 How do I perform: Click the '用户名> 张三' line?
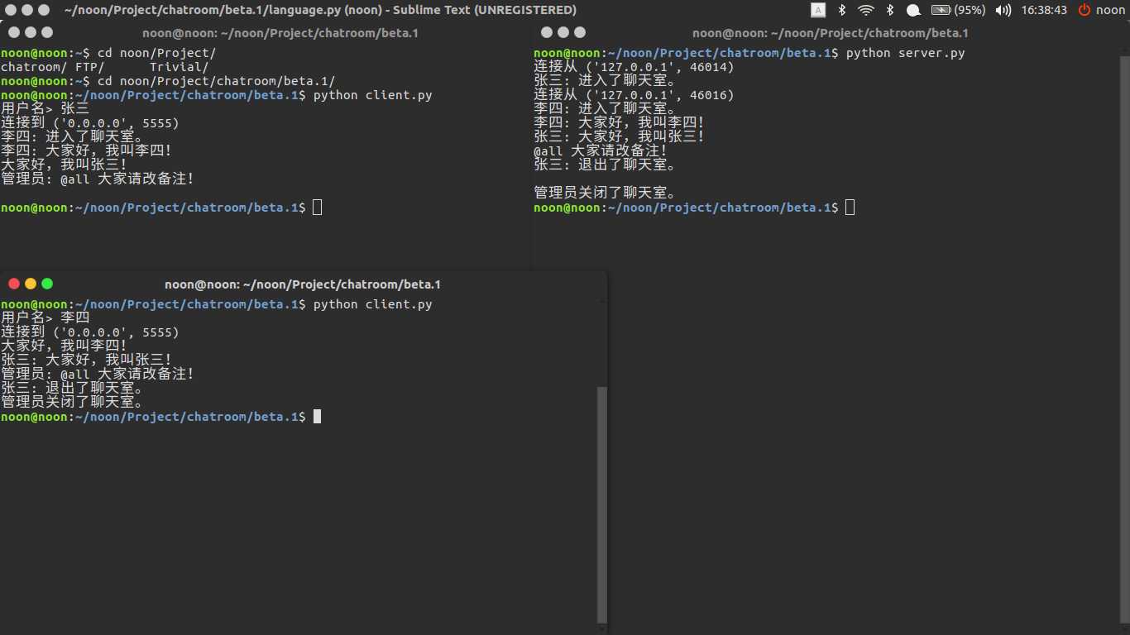(x=45, y=109)
